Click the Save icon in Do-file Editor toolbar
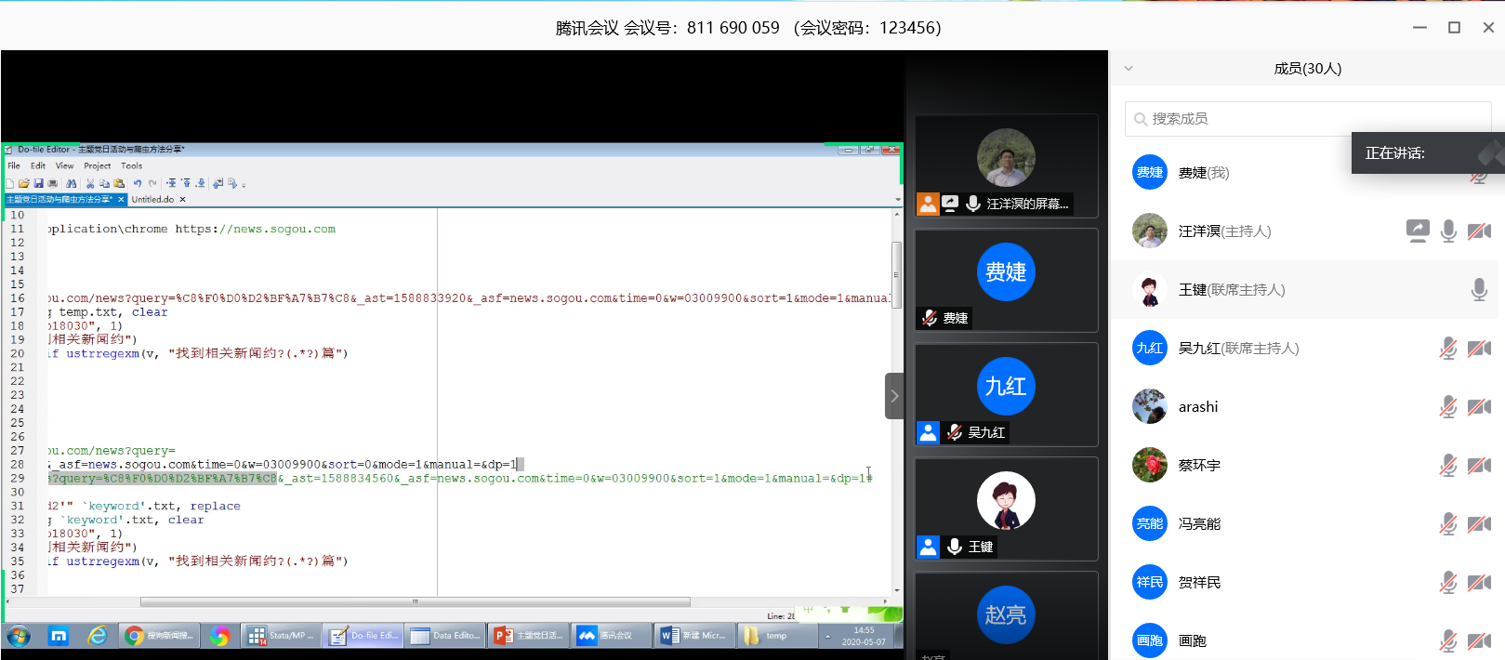This screenshot has width=1505, height=660. (38, 184)
